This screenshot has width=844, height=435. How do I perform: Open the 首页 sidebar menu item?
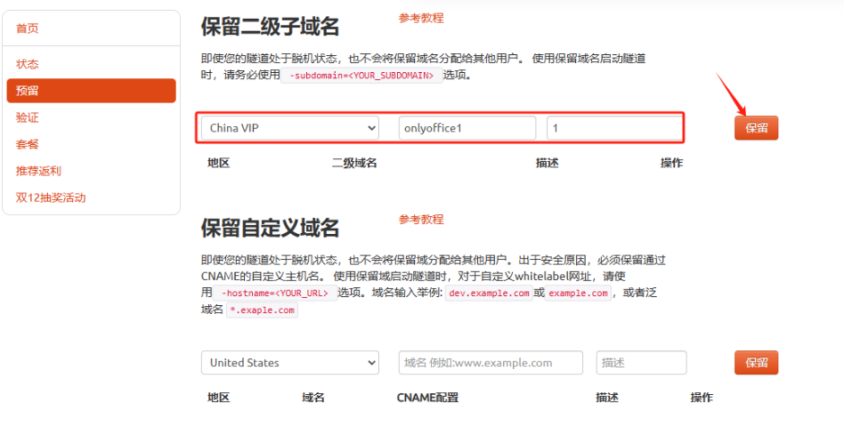click(28, 28)
